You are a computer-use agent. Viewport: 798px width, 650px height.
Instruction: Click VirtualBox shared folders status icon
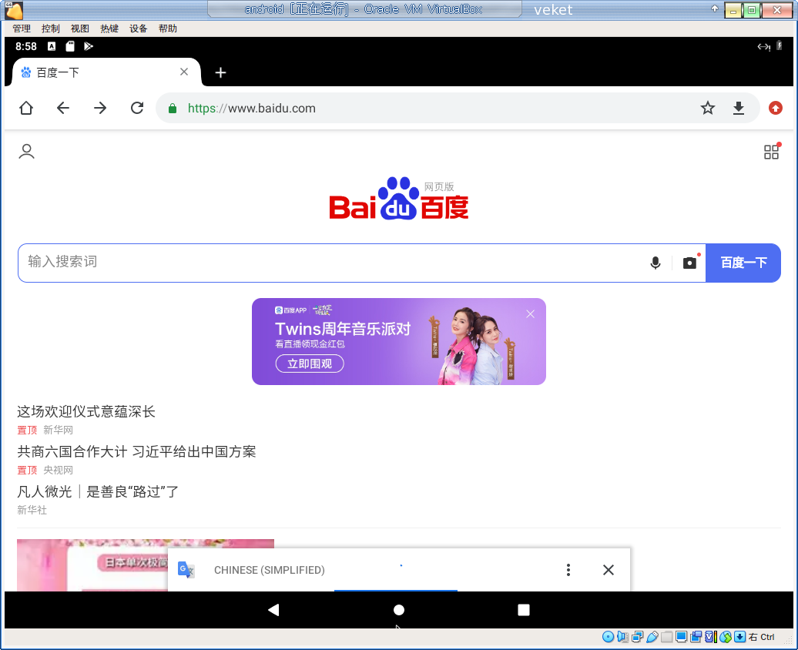[x=667, y=637]
